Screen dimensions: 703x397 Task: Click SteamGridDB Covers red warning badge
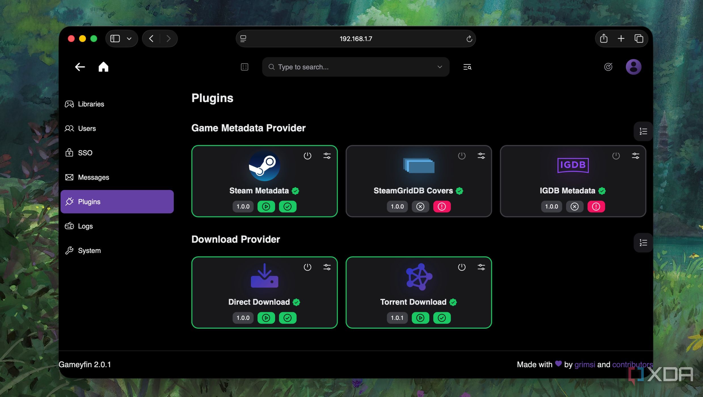click(442, 206)
